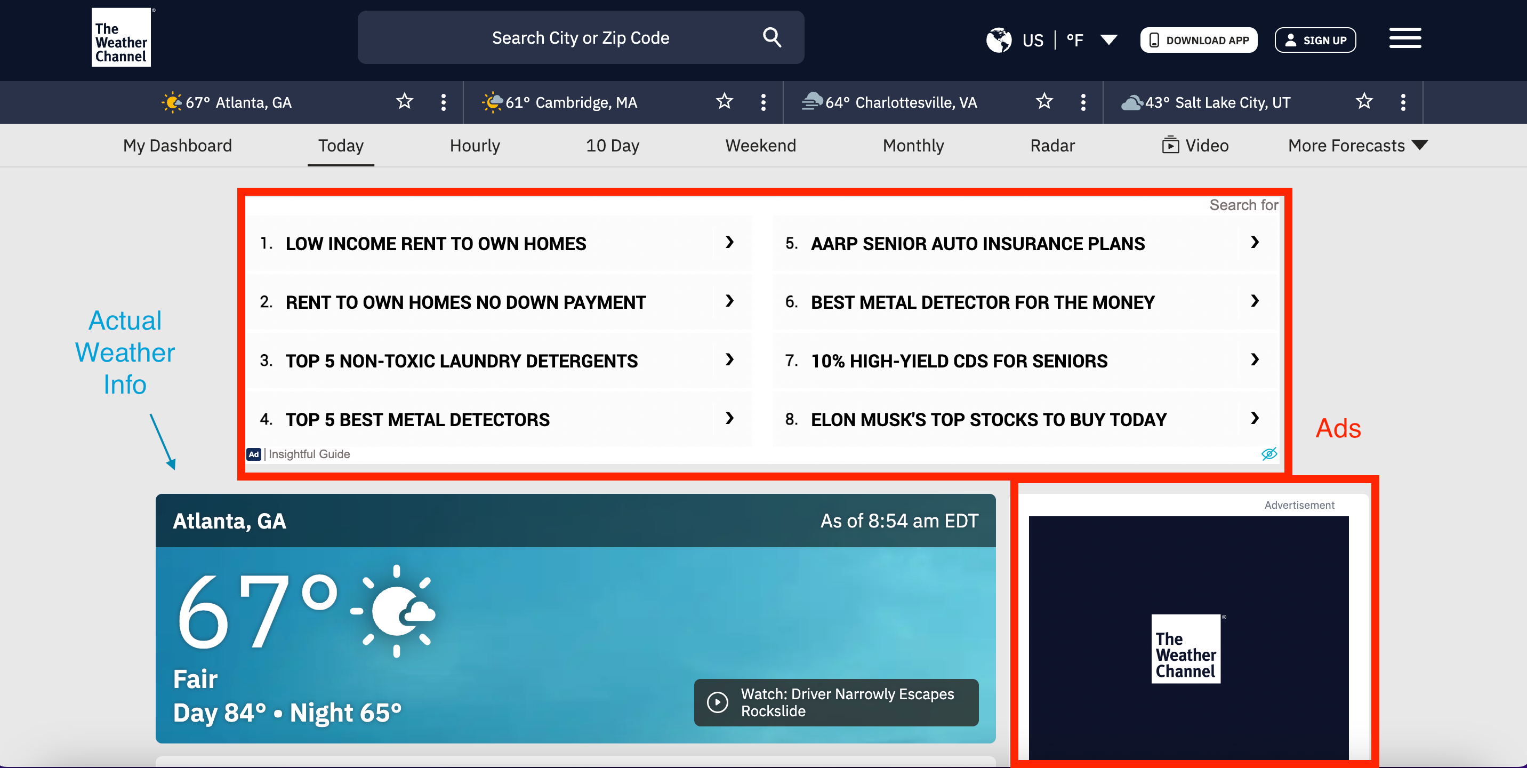Click the °F unit label

pyautogui.click(x=1075, y=40)
